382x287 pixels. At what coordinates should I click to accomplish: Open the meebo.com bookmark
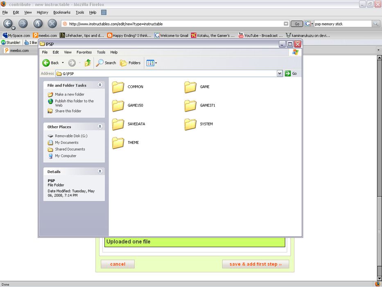pyautogui.click(x=45, y=35)
